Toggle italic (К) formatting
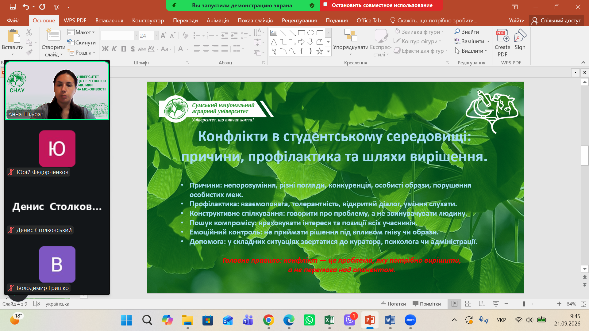589x331 pixels. pyautogui.click(x=114, y=49)
